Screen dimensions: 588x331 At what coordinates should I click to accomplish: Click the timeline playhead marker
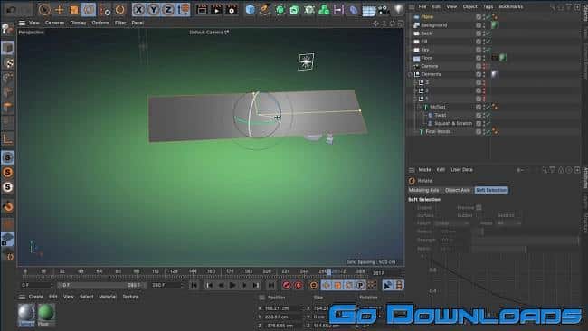[329, 272]
